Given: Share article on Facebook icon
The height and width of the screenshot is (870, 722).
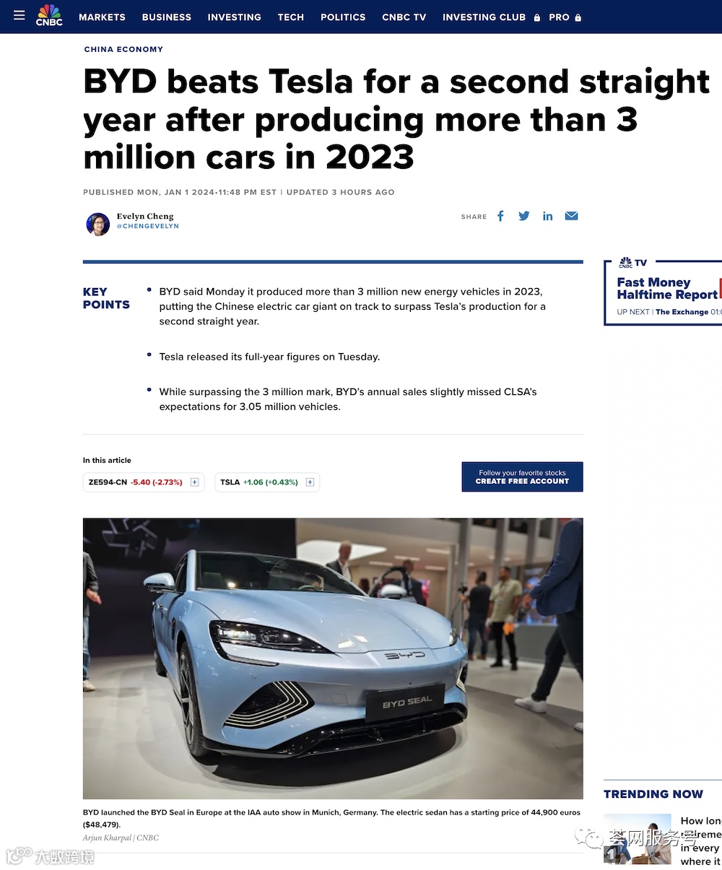Looking at the screenshot, I should pyautogui.click(x=500, y=216).
